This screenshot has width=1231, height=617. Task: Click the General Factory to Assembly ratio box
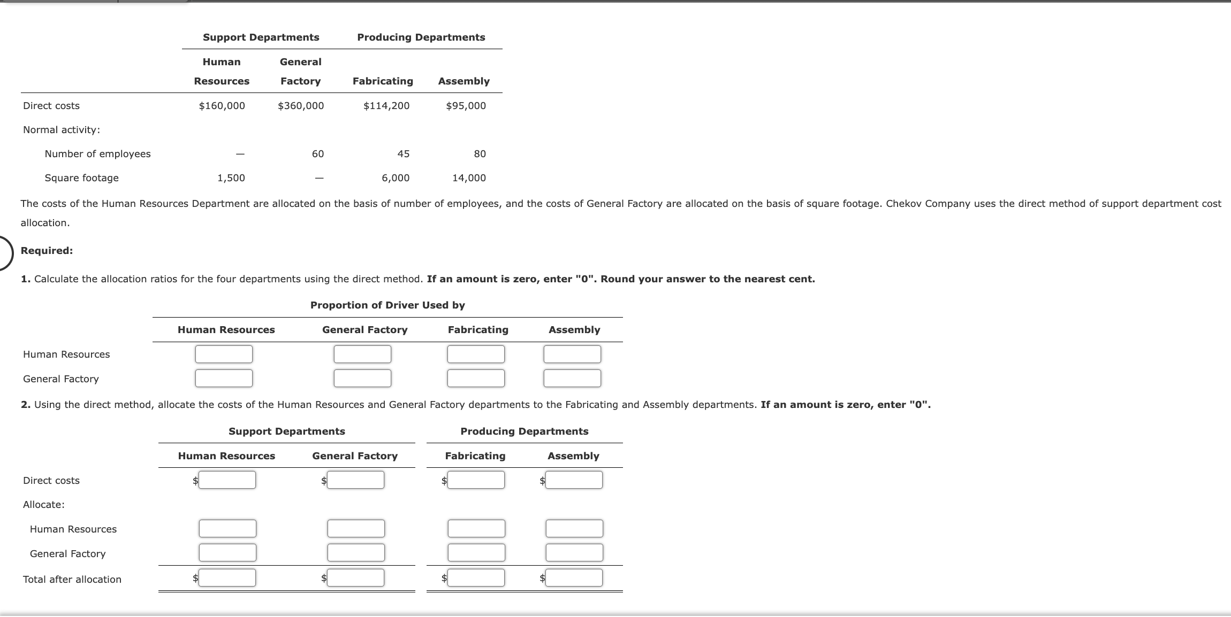tap(572, 378)
